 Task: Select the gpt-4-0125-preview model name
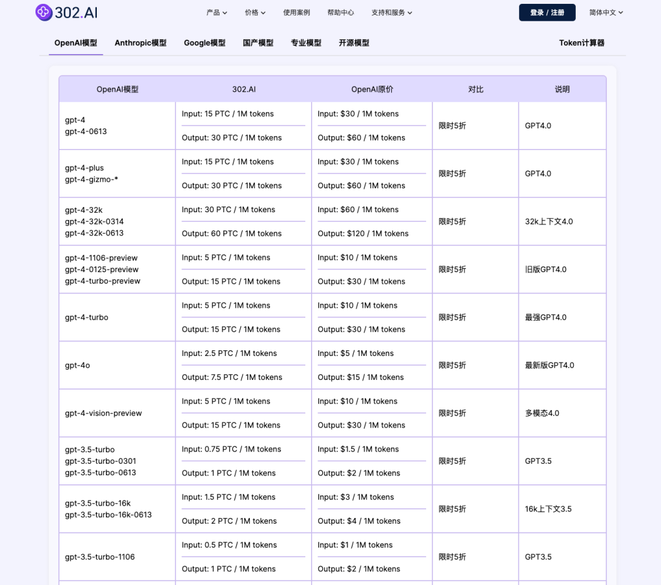click(101, 270)
